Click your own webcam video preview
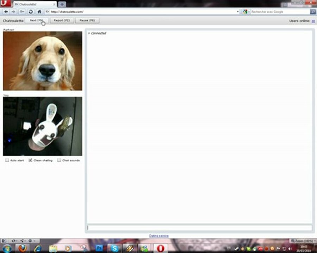317x253 pixels. pyautogui.click(x=43, y=126)
